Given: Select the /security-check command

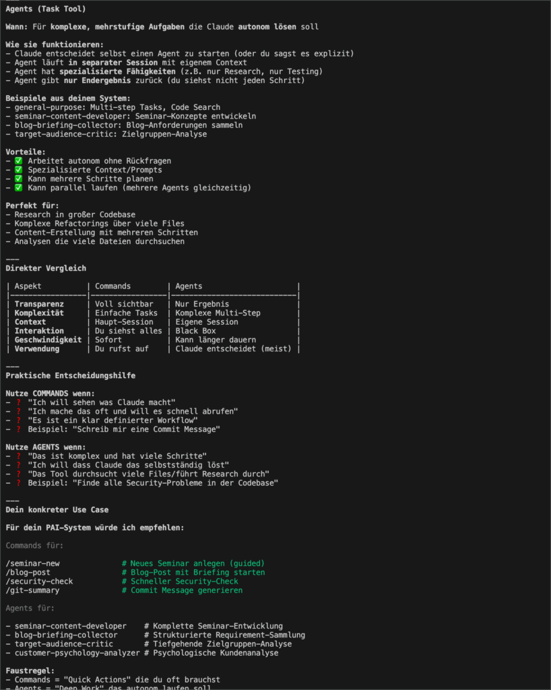Looking at the screenshot, I should (39, 581).
